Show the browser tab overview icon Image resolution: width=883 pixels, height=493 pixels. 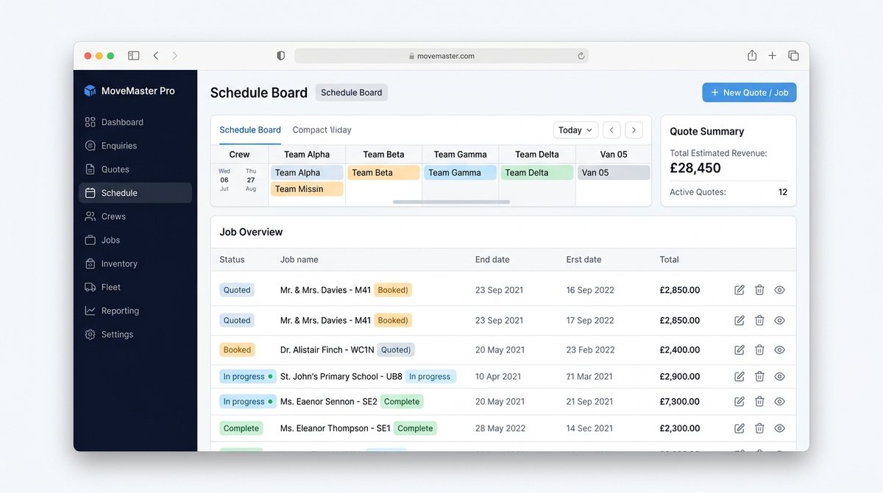(793, 55)
